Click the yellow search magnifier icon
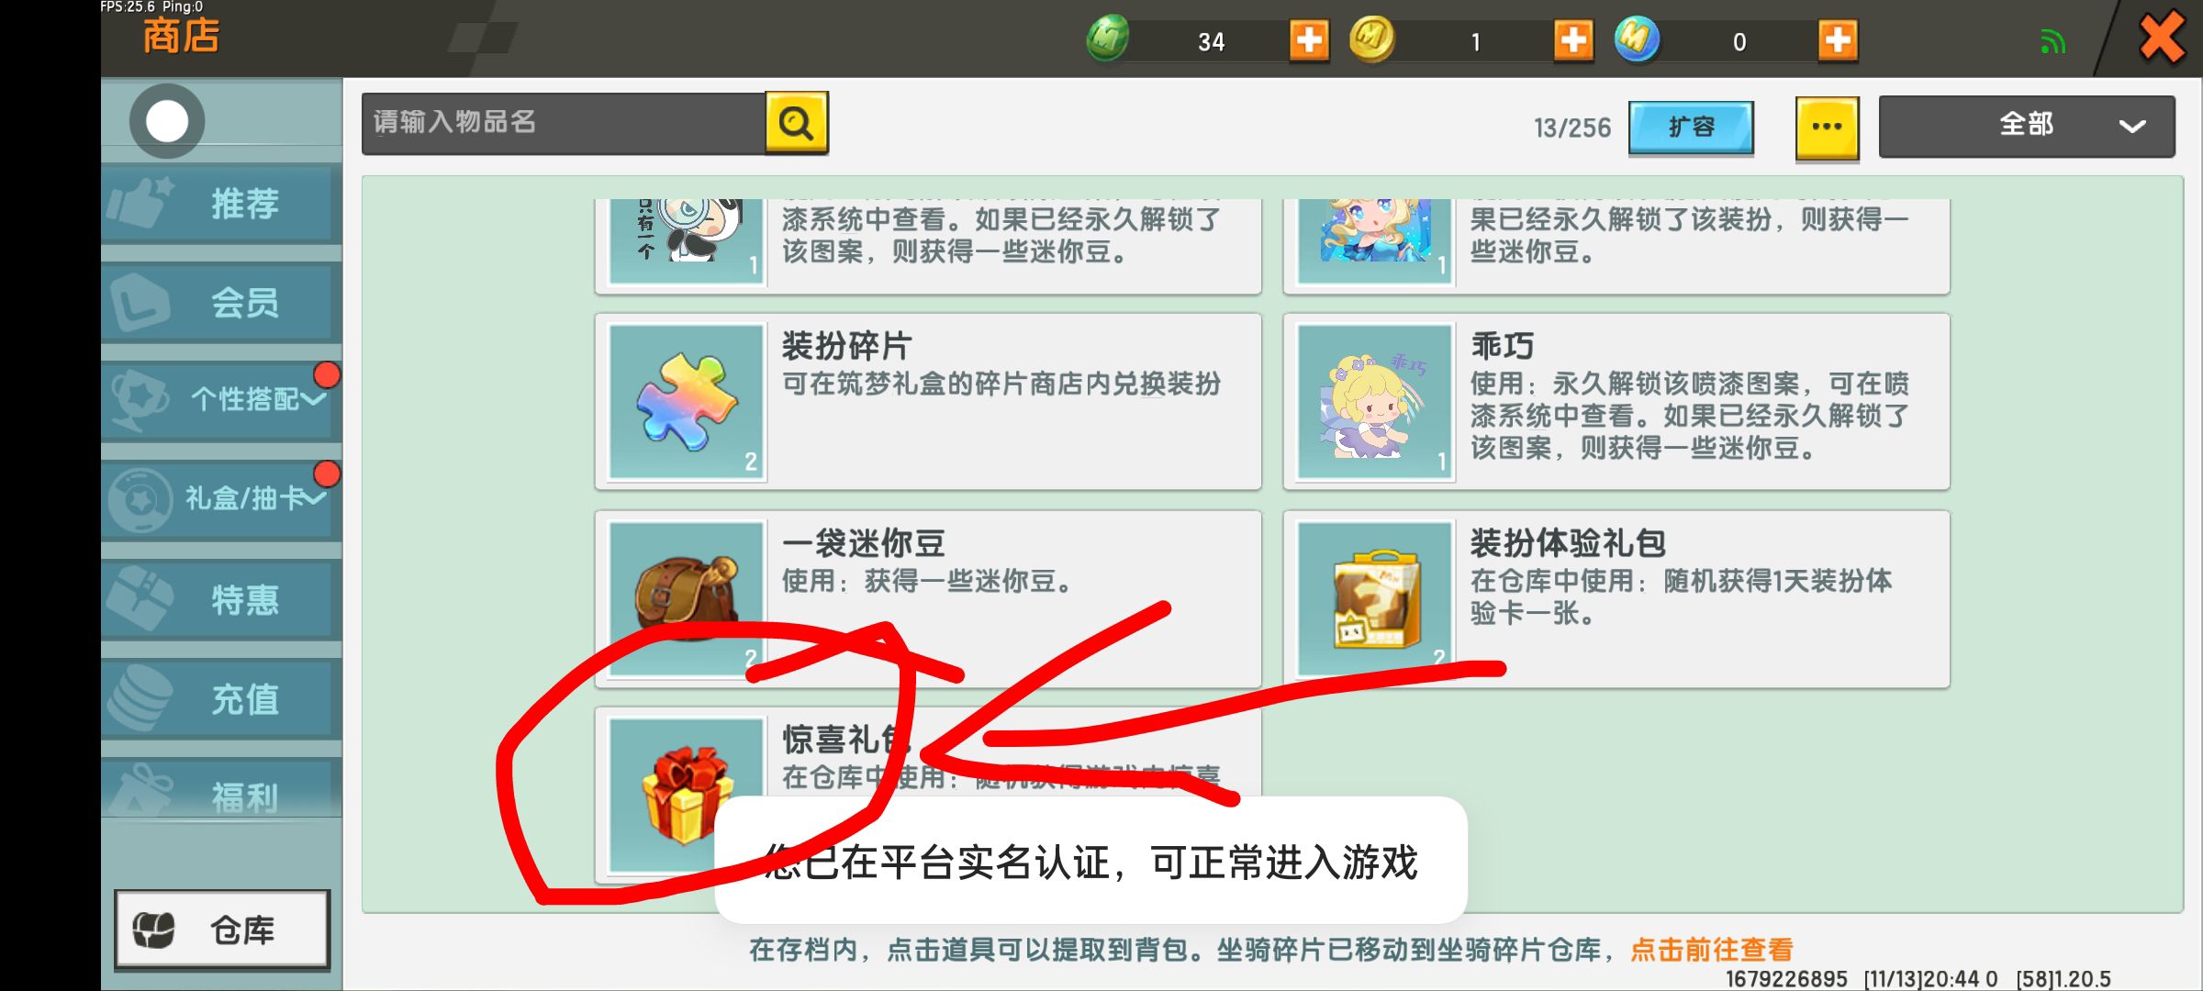The height and width of the screenshot is (991, 2203). point(796,122)
